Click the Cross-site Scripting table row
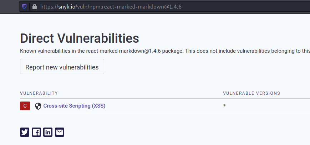Viewport: 310px width, 145px height. click(165, 106)
